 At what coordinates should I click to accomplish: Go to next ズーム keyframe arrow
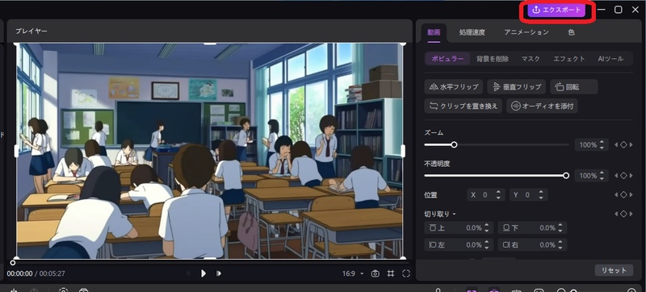(x=631, y=144)
